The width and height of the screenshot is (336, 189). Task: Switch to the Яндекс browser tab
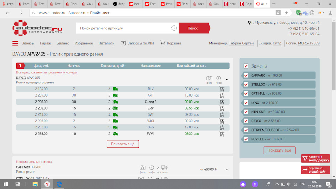(x=119, y=4)
